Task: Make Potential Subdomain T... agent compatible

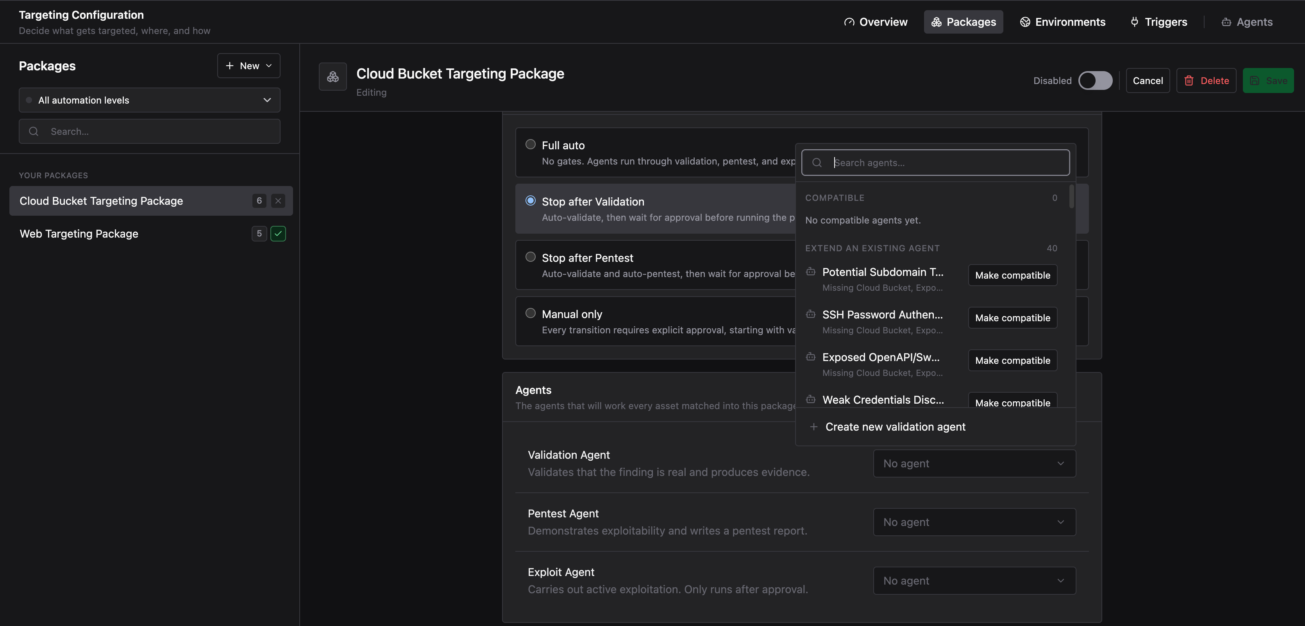Action: click(1013, 275)
